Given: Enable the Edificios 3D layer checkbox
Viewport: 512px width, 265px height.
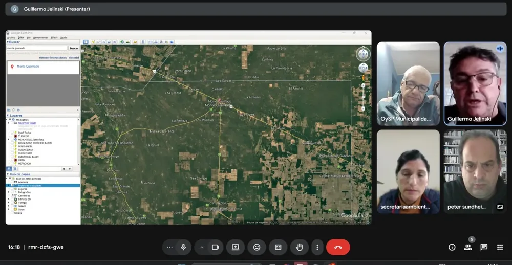Looking at the screenshot, I should click(x=13, y=199).
